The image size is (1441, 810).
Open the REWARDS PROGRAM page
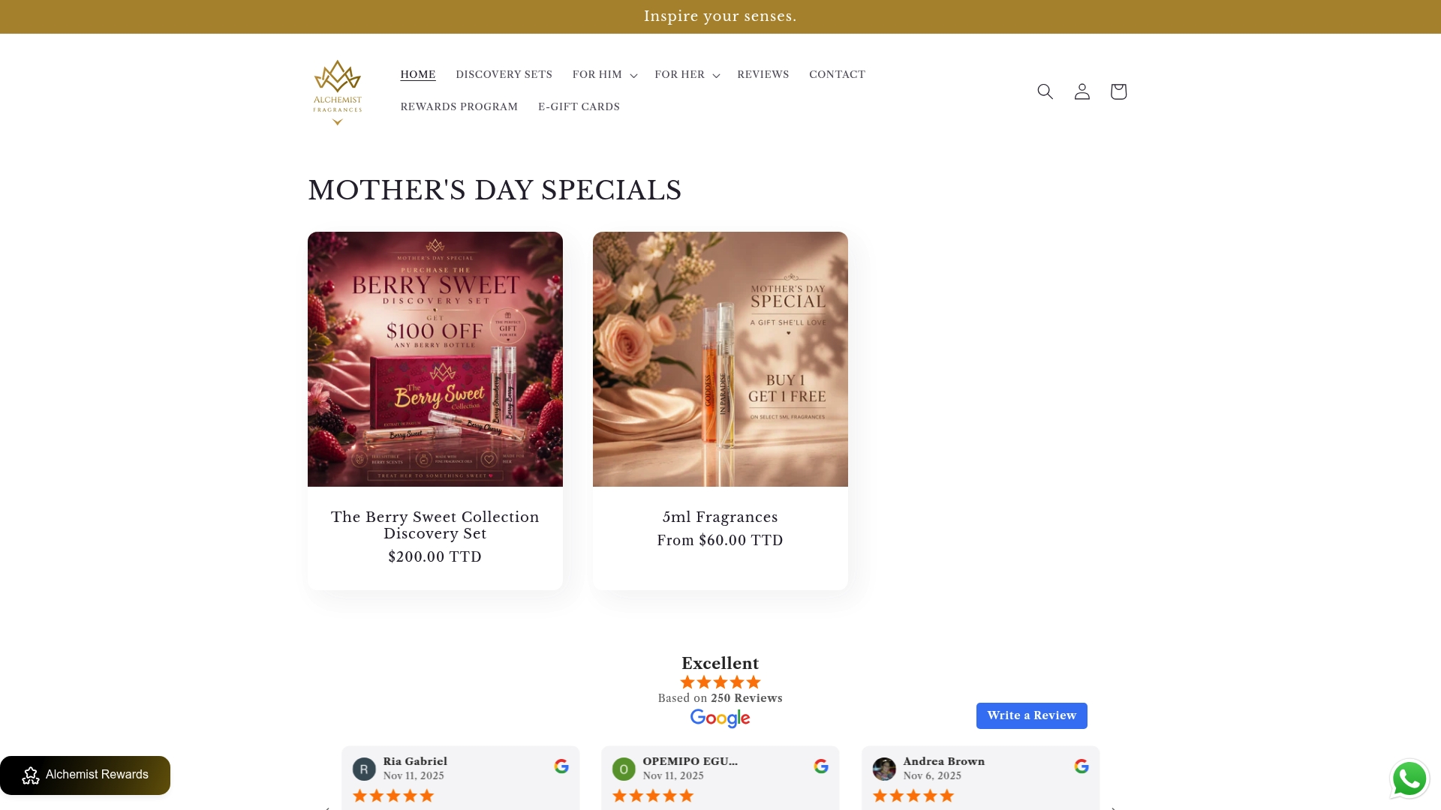pyautogui.click(x=459, y=107)
